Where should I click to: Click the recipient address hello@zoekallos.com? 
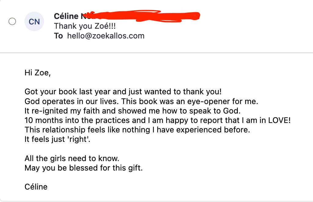[x=106, y=36]
